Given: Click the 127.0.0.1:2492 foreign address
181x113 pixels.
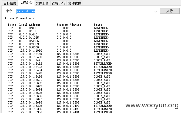Looking at the screenshot, I should 68,106.
